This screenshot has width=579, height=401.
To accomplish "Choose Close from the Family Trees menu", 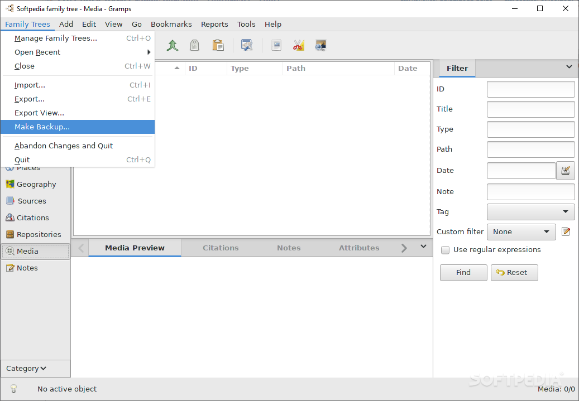I will [78, 66].
